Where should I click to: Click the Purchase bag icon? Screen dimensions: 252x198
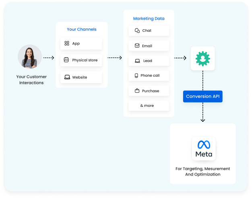(x=137, y=91)
